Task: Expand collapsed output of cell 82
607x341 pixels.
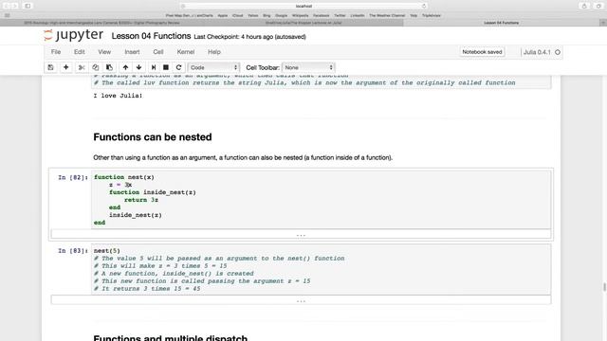Action: (301, 234)
